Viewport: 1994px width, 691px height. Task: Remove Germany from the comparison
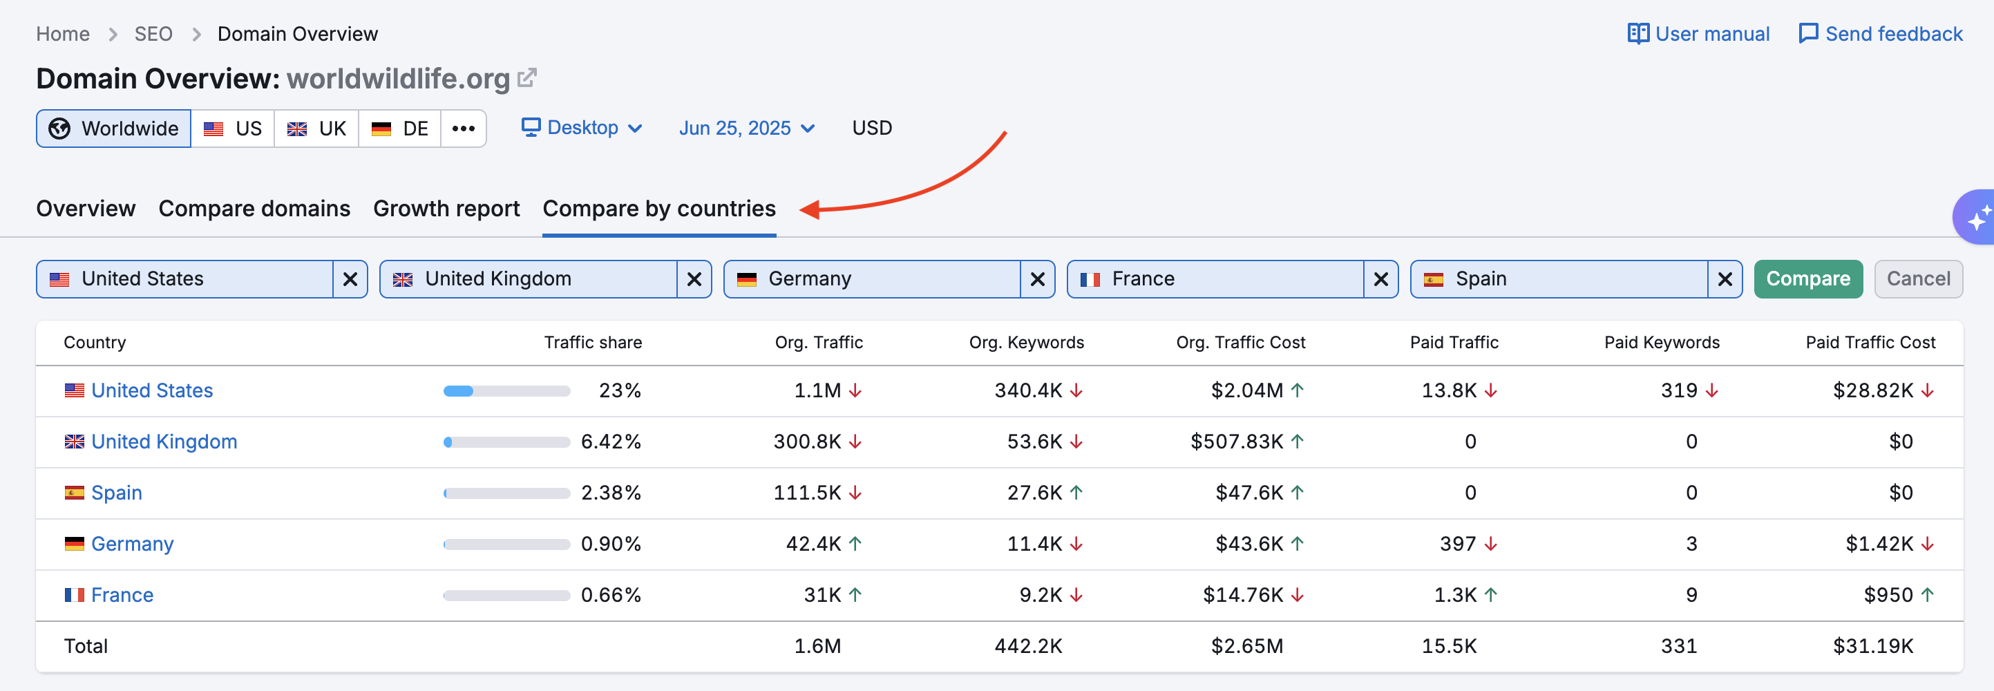[x=1037, y=278]
